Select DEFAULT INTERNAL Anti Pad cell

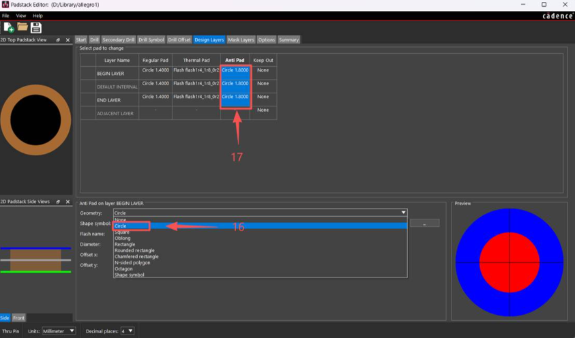(235, 87)
